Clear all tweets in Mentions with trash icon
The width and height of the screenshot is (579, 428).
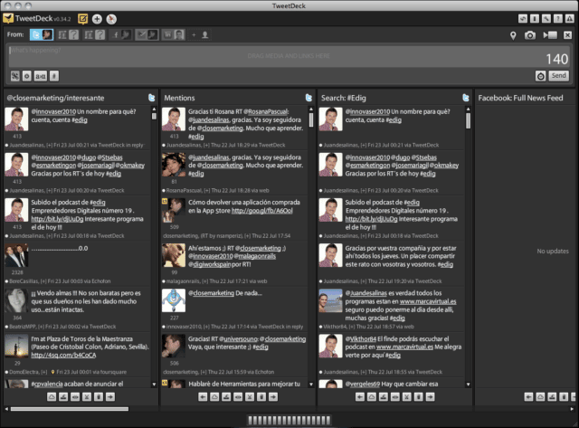click(x=261, y=397)
